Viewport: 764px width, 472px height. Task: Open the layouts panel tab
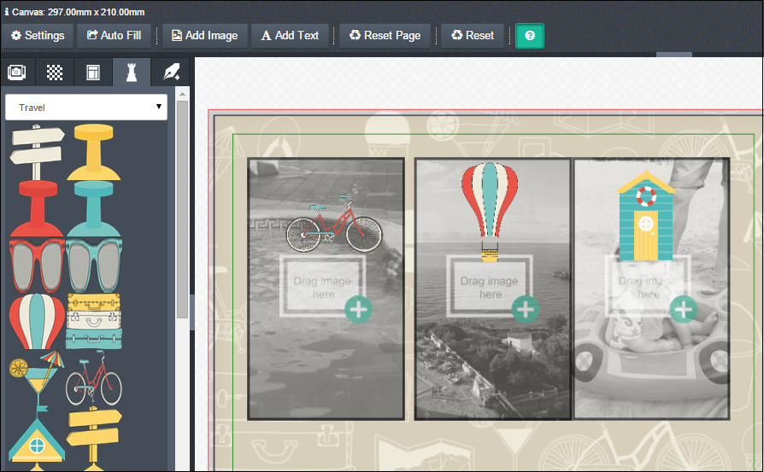coord(93,73)
